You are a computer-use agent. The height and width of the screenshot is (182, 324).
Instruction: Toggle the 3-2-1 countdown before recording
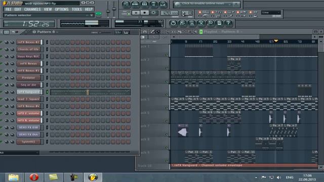pos(213,12)
